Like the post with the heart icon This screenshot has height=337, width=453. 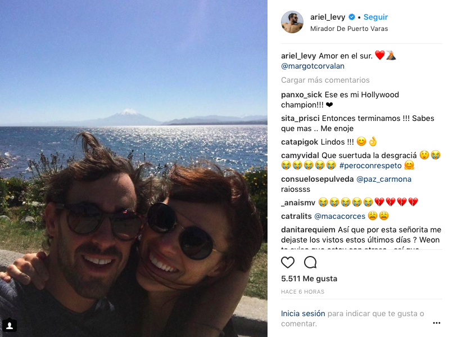click(288, 262)
